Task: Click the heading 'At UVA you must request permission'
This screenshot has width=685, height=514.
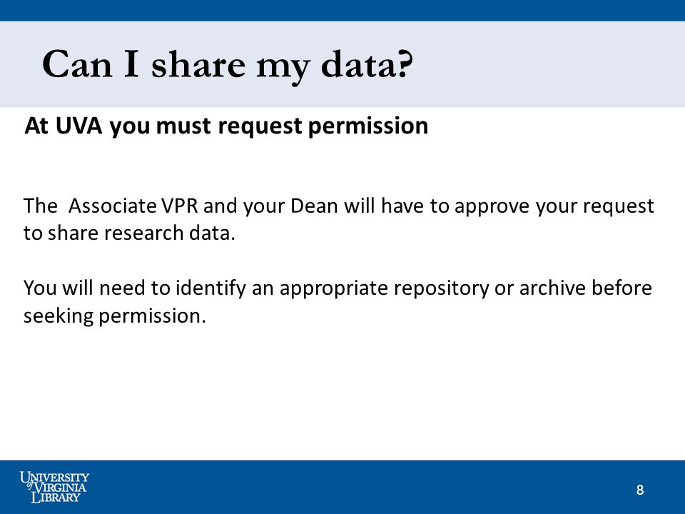Action: click(226, 126)
